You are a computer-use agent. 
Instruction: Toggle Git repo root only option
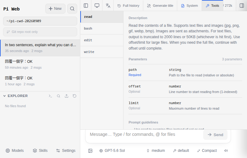click(40, 32)
